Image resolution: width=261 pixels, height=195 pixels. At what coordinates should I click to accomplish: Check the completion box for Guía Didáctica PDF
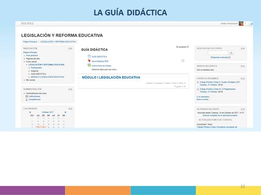pyautogui.click(x=183, y=61)
